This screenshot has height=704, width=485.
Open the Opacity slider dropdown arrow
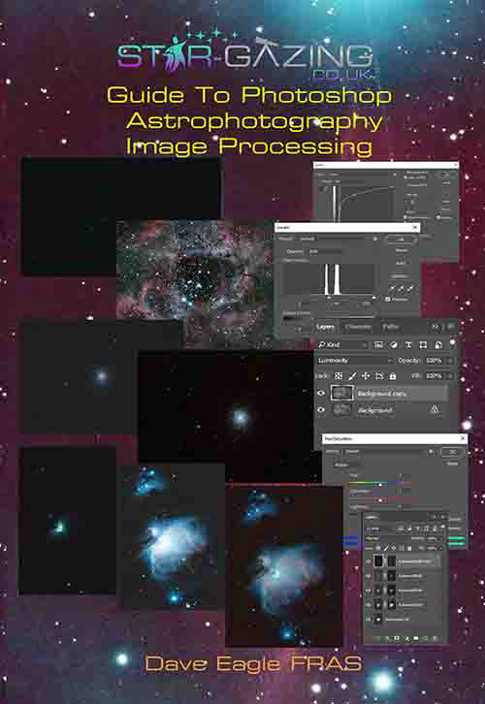coord(450,361)
